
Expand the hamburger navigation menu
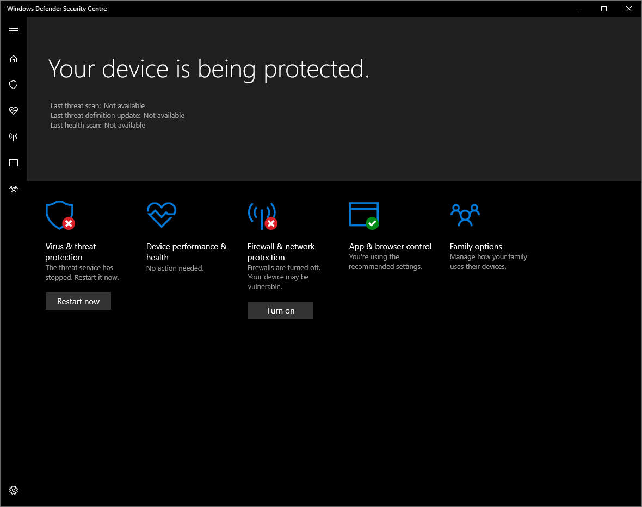[14, 31]
